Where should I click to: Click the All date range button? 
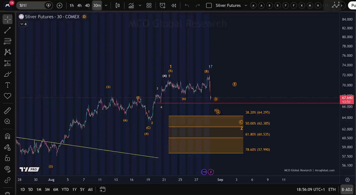(x=90, y=189)
